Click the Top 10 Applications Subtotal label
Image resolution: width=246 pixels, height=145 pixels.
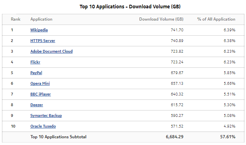pyautogui.click(x=59, y=137)
